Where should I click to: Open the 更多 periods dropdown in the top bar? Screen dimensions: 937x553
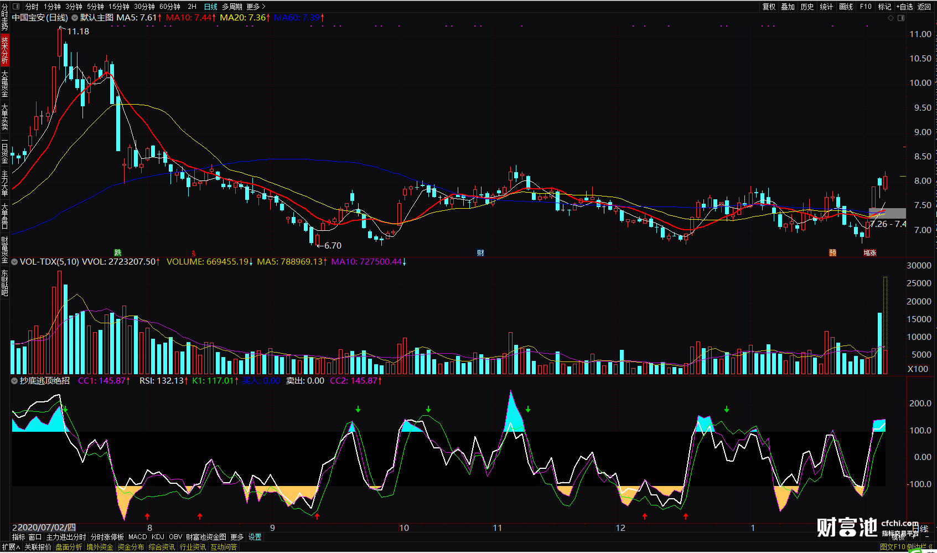point(256,7)
